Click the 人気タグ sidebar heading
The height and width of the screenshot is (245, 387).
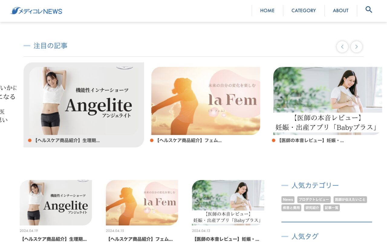pos(305,236)
